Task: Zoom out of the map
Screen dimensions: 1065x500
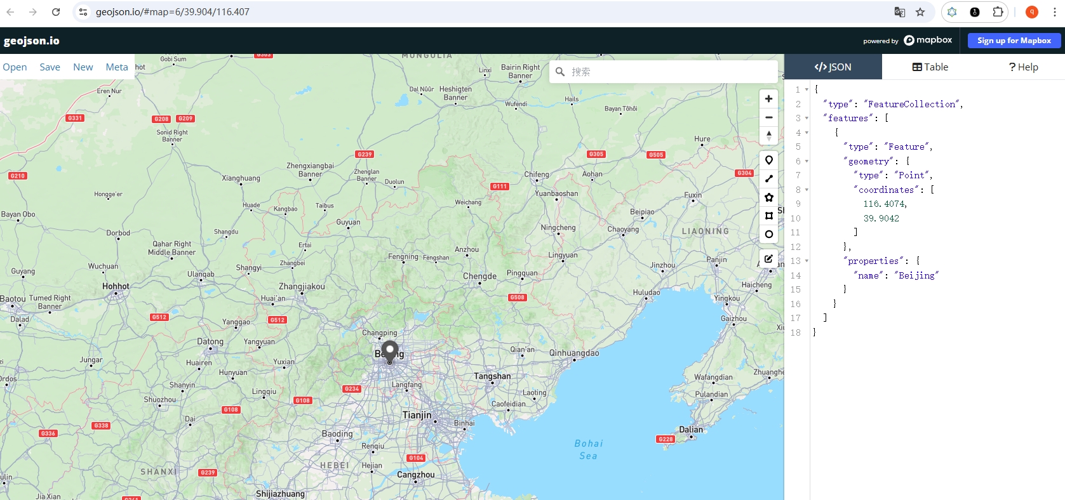Action: [x=768, y=117]
